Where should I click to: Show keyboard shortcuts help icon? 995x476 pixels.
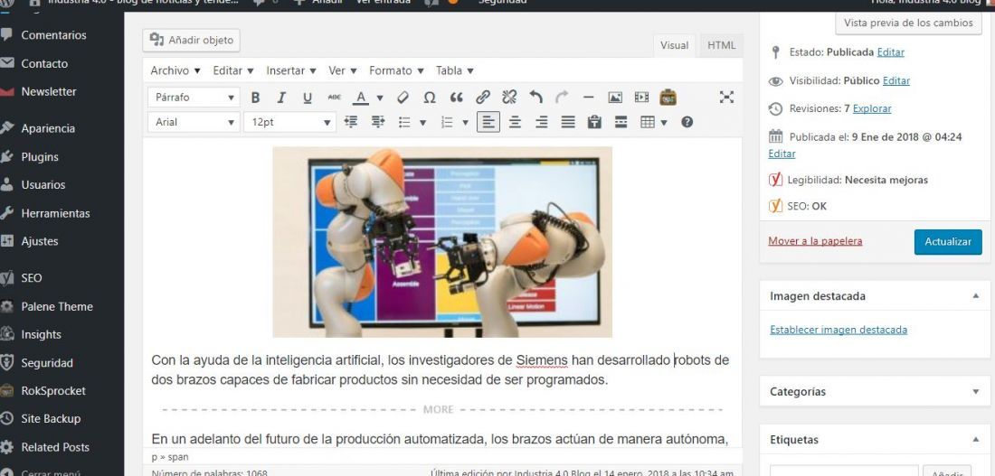[x=687, y=122]
